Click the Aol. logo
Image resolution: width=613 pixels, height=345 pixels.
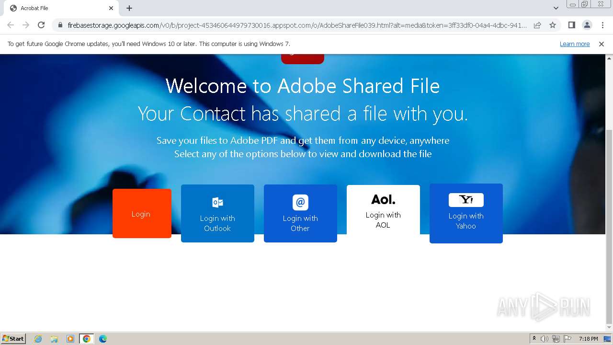click(383, 199)
